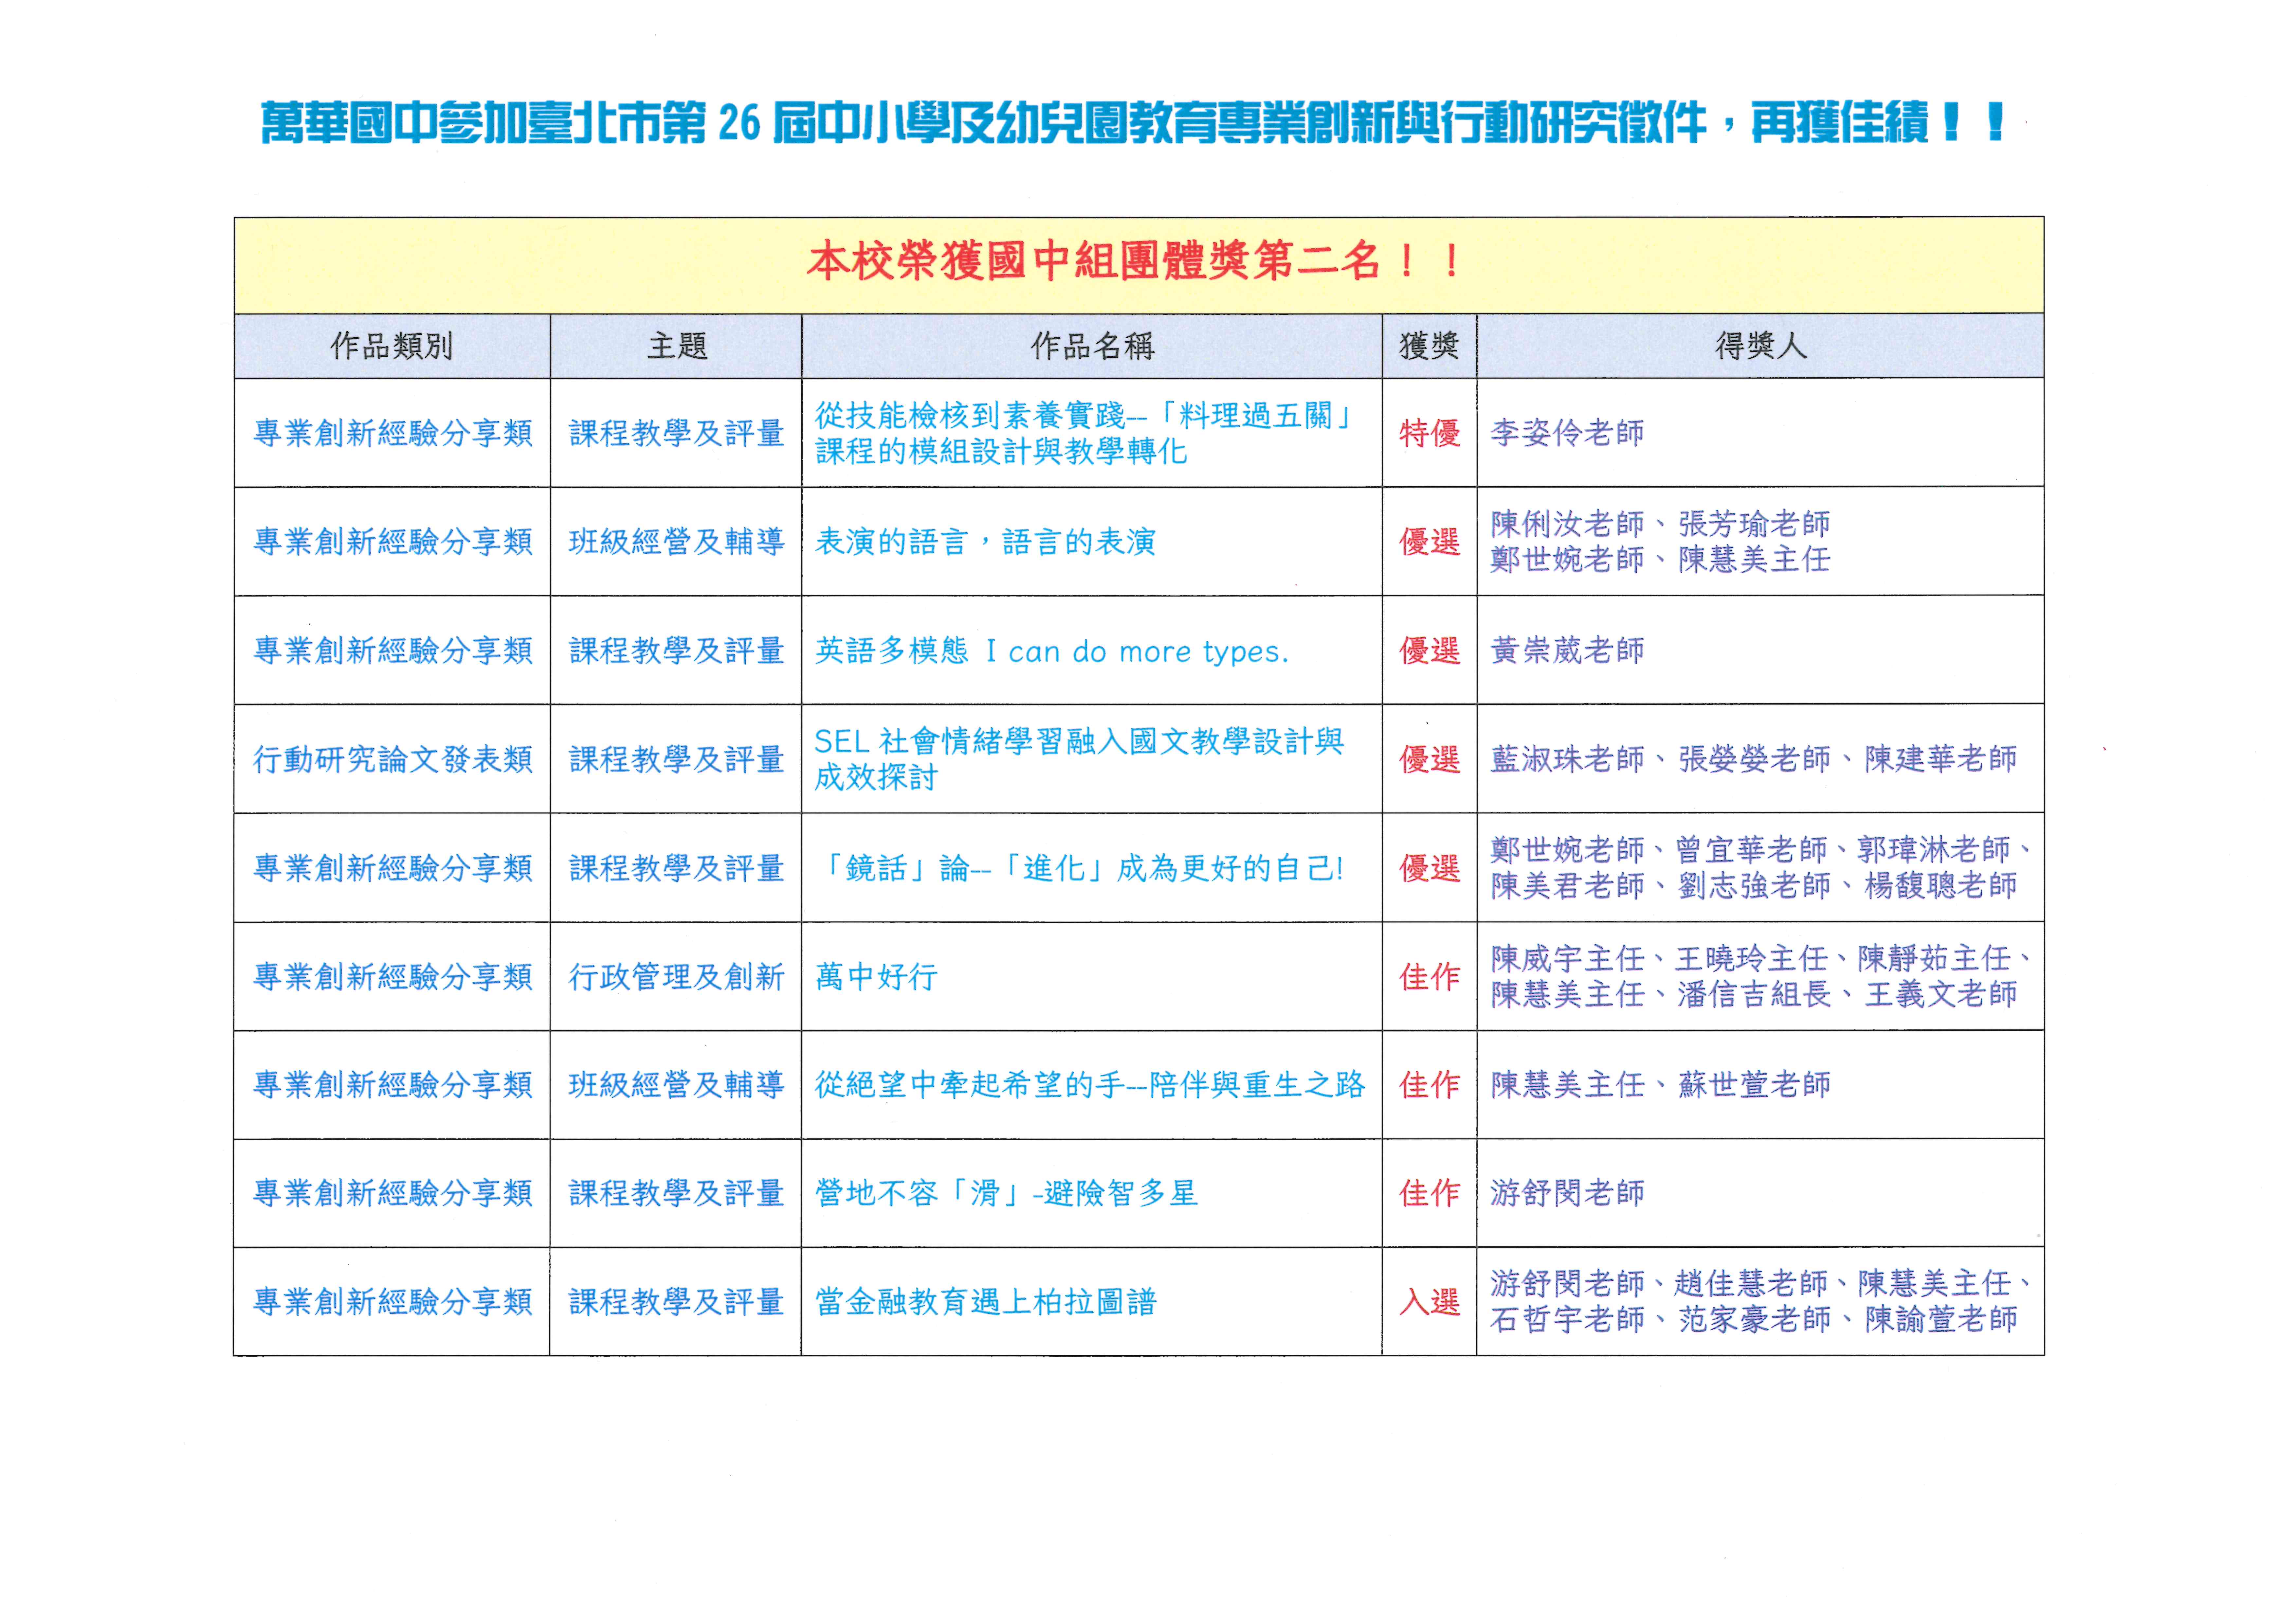2296x1623 pixels.
Task: Click the work title 表演的語言，語言的表演
Action: click(x=985, y=542)
